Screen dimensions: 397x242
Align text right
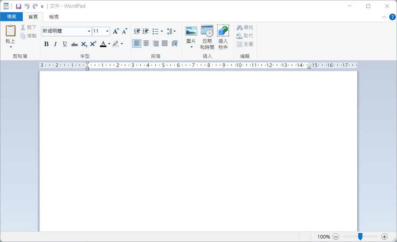click(x=156, y=44)
